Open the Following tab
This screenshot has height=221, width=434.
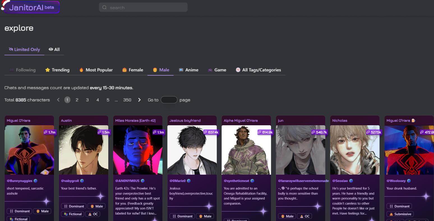click(x=22, y=70)
